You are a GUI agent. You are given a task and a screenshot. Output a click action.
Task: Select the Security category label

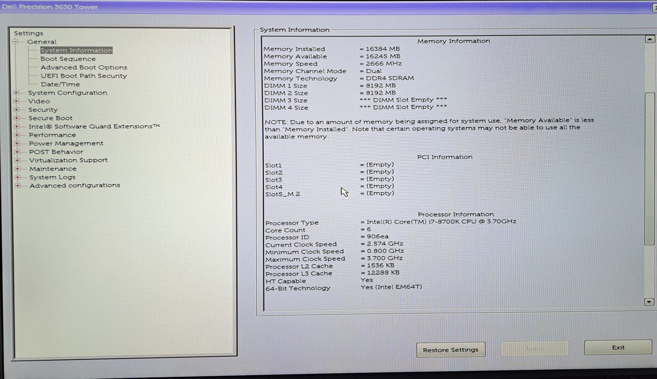pyautogui.click(x=43, y=109)
